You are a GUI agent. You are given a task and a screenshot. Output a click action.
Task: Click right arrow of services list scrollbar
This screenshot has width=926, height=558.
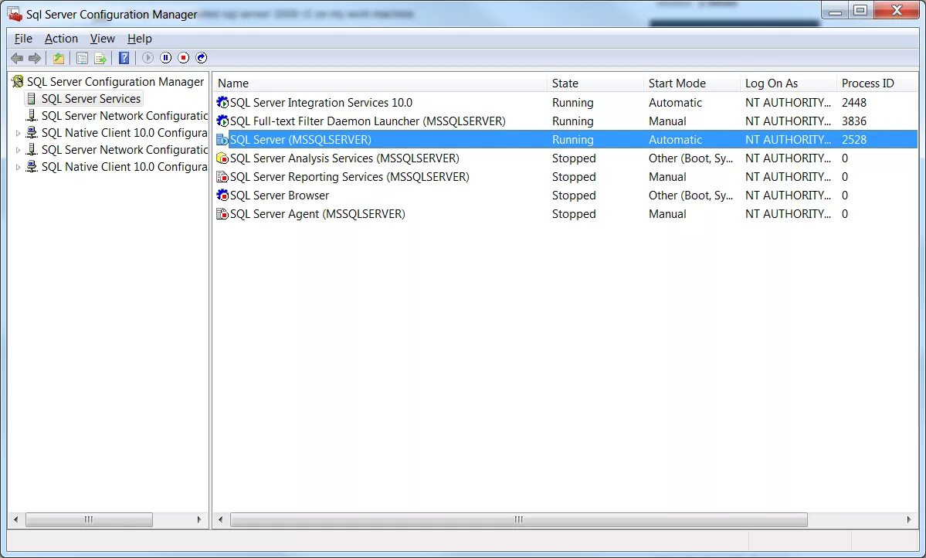909,519
